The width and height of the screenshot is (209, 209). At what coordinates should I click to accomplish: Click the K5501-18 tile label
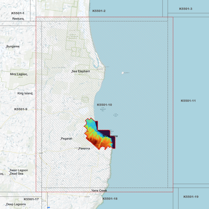(110, 199)
